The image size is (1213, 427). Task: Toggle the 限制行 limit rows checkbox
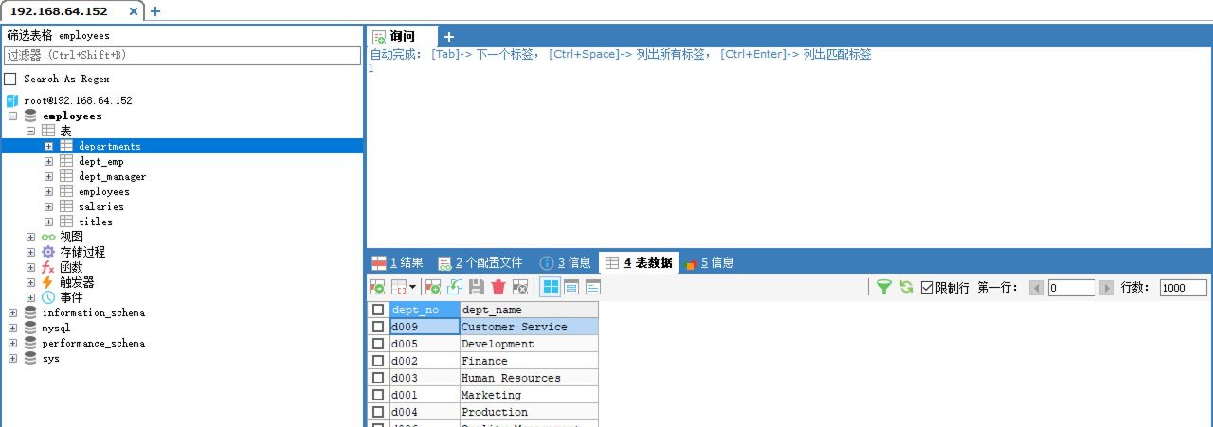tap(928, 287)
